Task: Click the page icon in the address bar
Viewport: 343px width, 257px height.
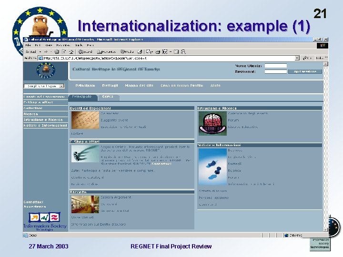Action: (x=40, y=58)
